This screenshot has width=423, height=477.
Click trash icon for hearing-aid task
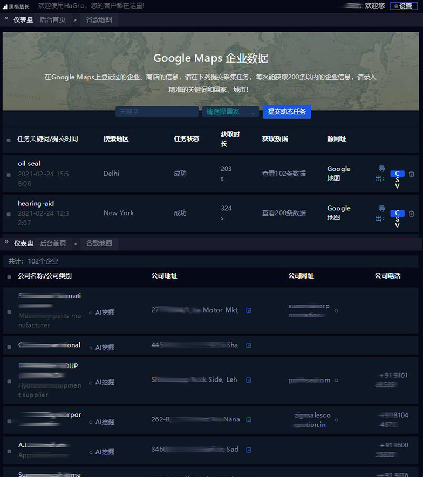pyautogui.click(x=411, y=213)
